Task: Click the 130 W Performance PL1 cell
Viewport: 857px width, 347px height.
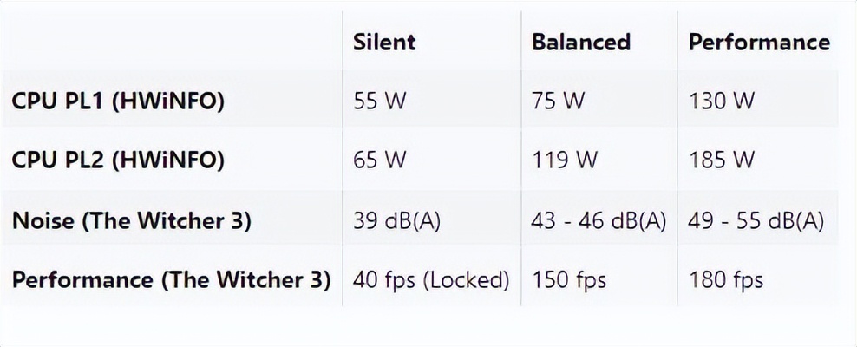Action: click(721, 101)
